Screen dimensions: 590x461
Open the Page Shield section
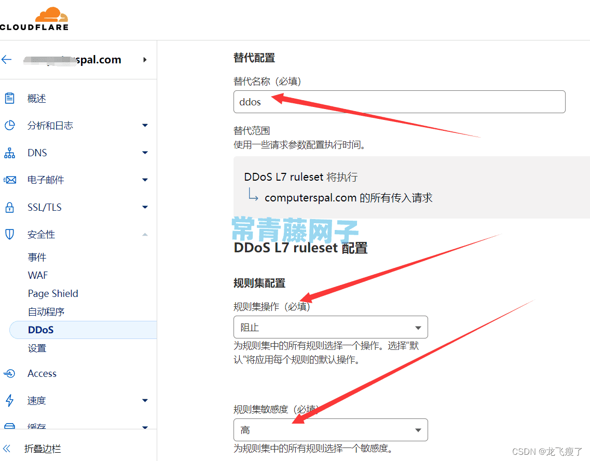point(53,293)
